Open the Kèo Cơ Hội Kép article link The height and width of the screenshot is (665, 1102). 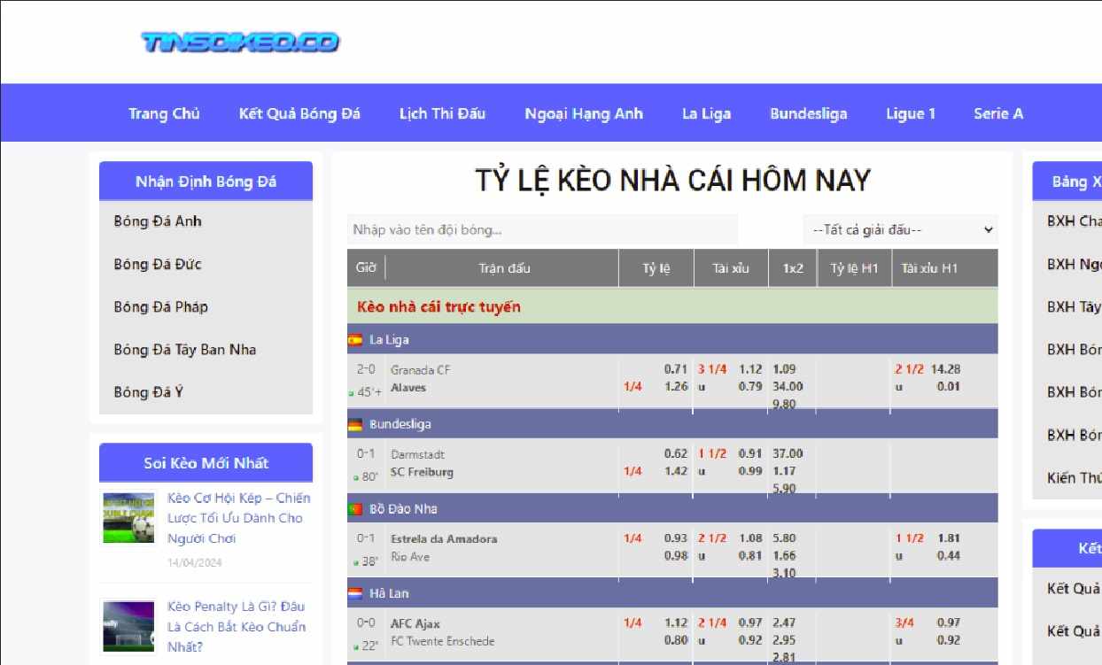[233, 519]
